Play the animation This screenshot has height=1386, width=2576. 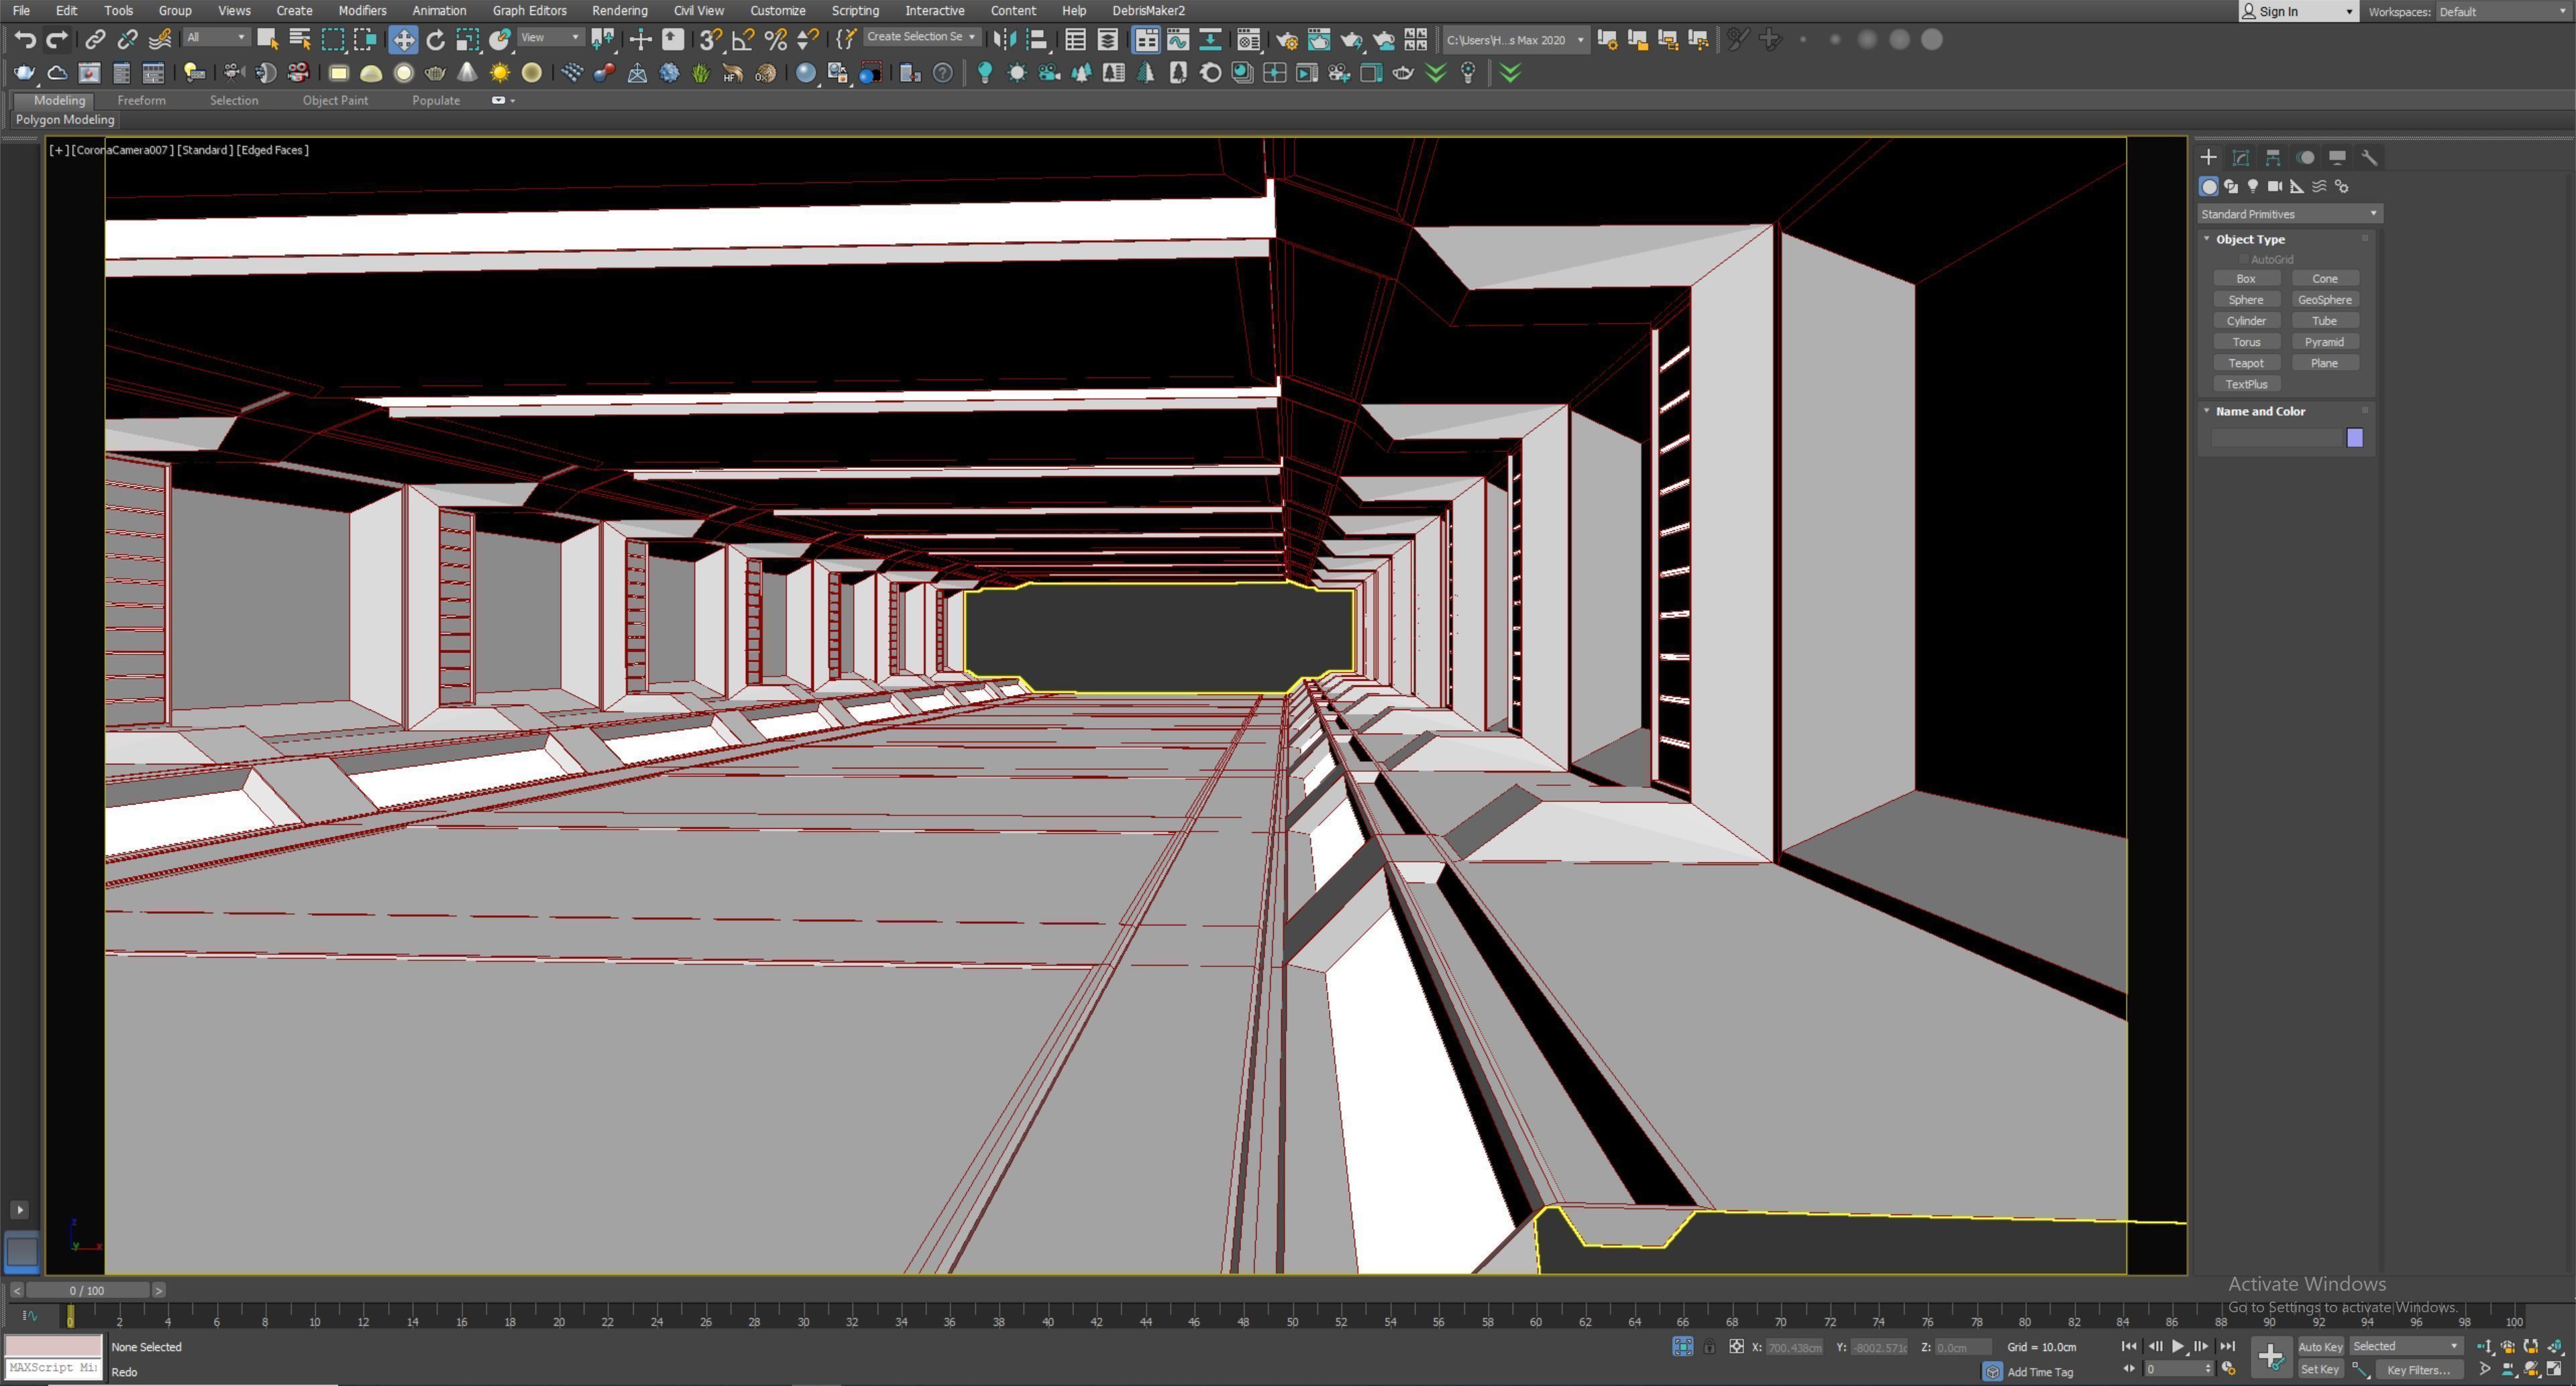(x=2178, y=1347)
